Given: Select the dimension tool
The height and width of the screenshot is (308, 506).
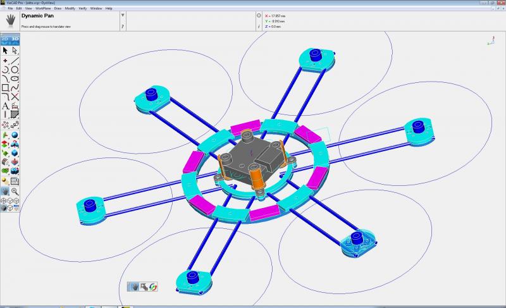Looking at the screenshot, I should [x=15, y=106].
